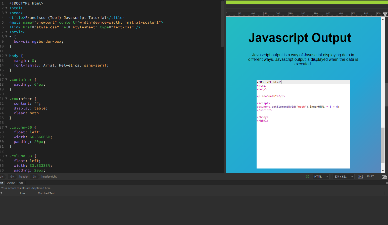The image size is (388, 225).
Task: Click the Matched Text column header
Action: [46, 193]
